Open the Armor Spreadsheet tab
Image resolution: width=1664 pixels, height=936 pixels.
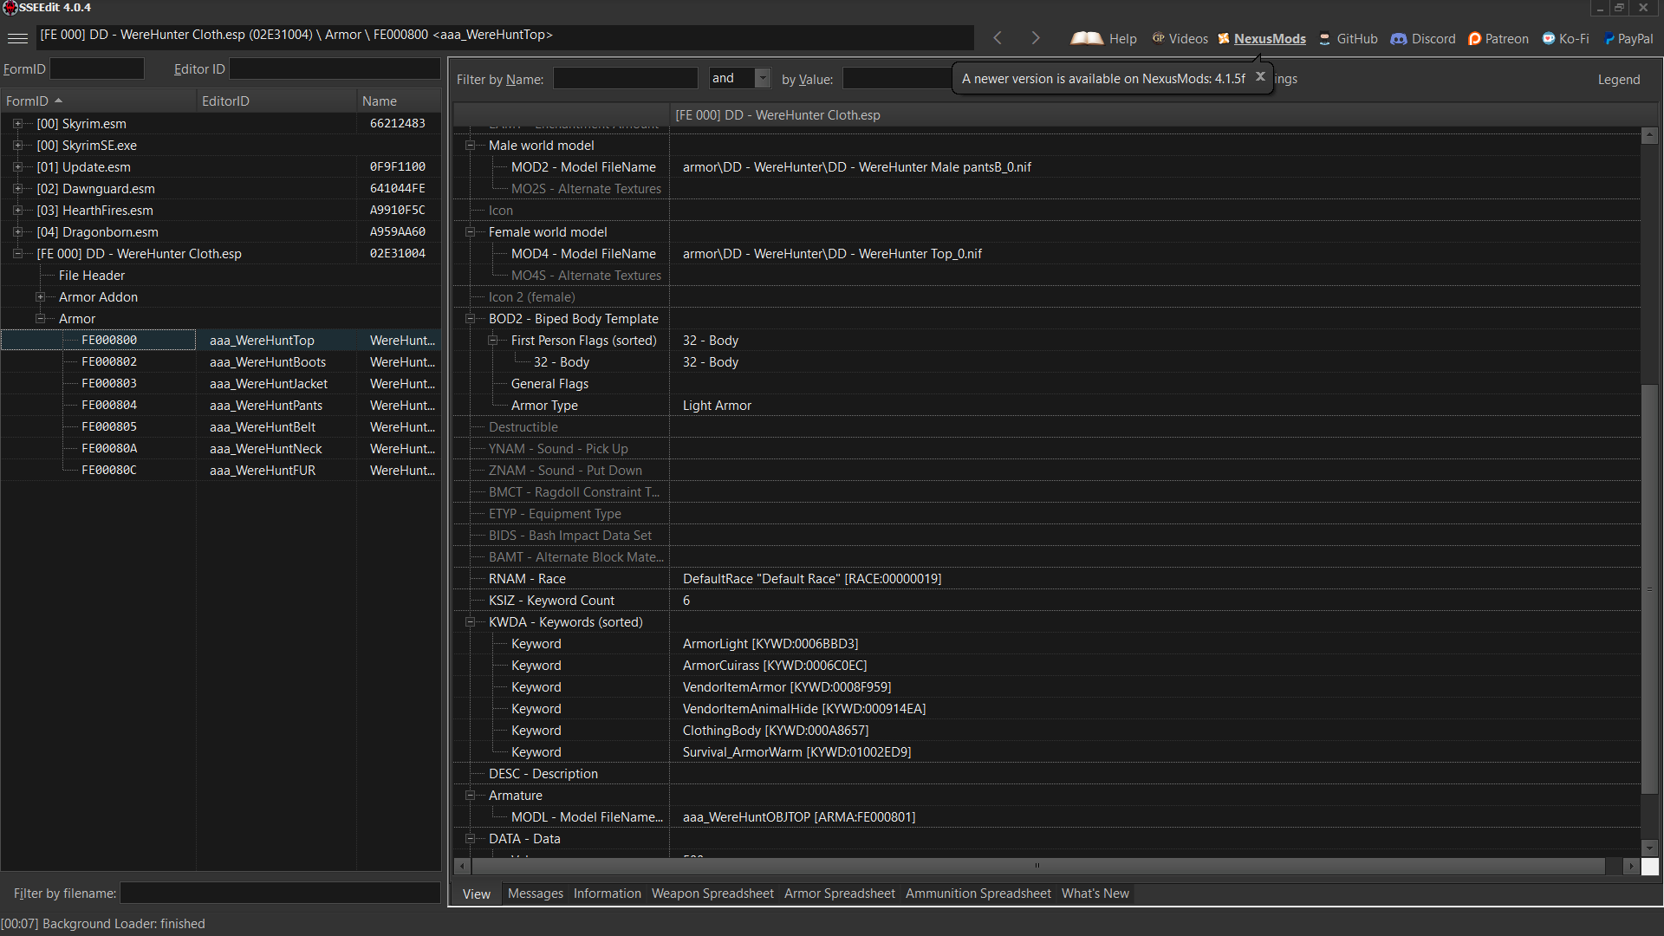[x=839, y=894]
